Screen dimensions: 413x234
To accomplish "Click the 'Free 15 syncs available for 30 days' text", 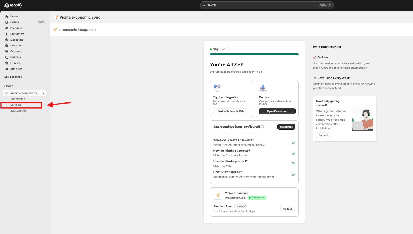I will tap(234, 211).
